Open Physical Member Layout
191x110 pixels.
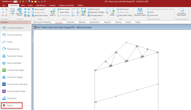click(x=140, y=12)
